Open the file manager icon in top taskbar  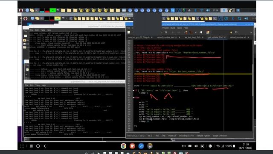click(32, 10)
